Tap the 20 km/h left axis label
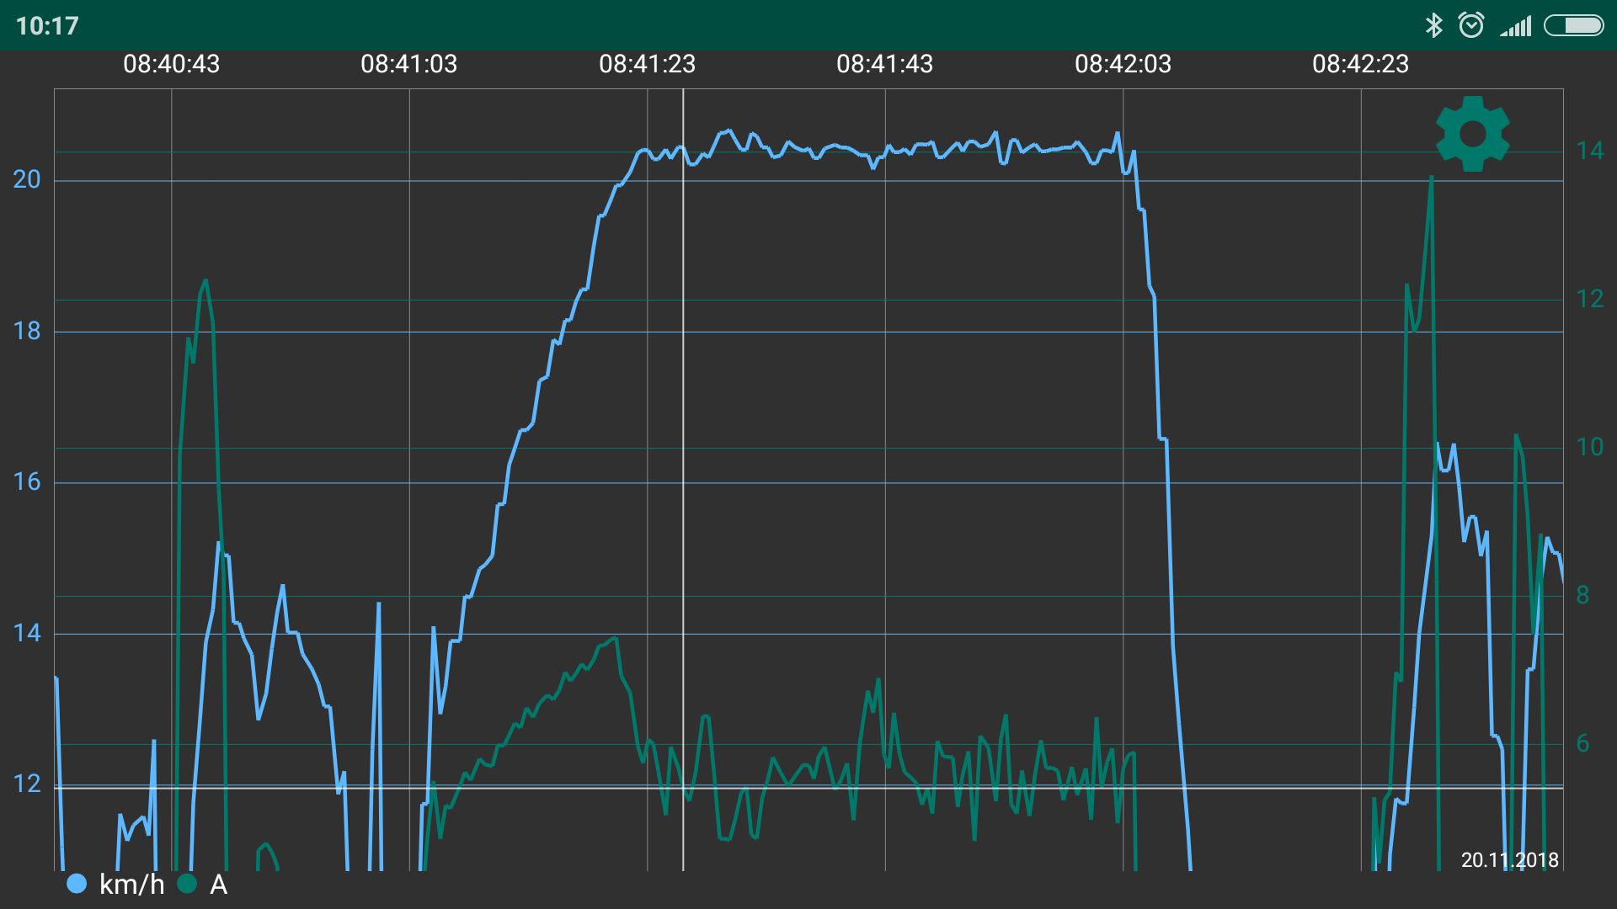 pos(27,179)
